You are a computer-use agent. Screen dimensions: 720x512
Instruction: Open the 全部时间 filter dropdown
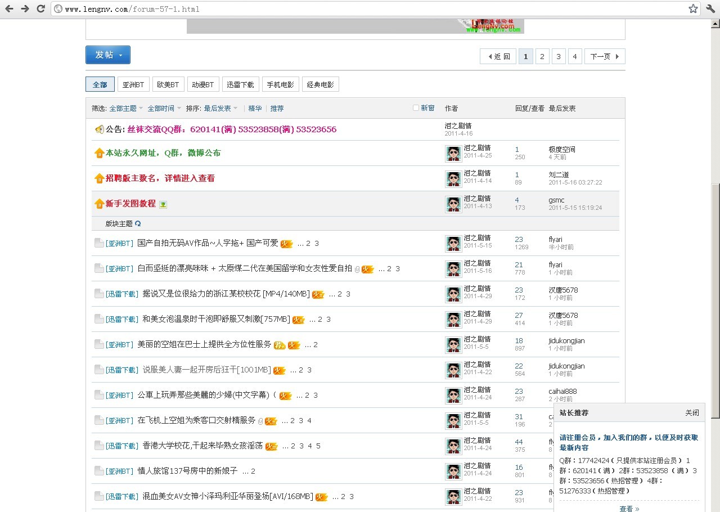[162, 108]
